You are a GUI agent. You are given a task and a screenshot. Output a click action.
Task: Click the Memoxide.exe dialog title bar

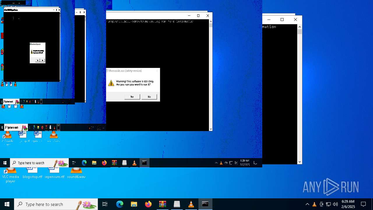click(133, 71)
